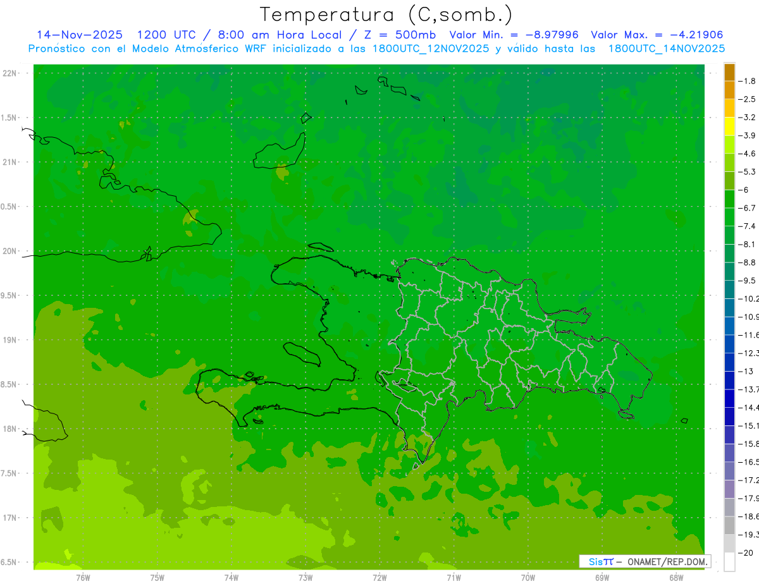
Task: Click the "Valor Min. = -8.97996" text
Action: point(514,35)
